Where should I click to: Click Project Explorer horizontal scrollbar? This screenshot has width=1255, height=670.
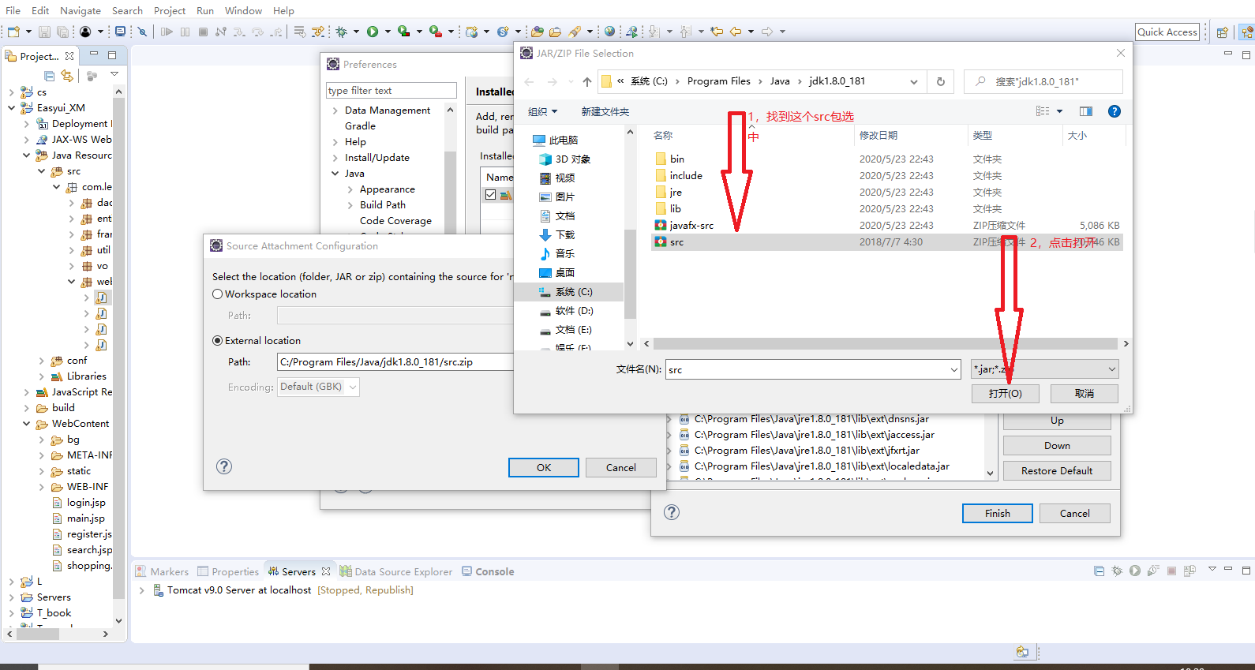[39, 633]
